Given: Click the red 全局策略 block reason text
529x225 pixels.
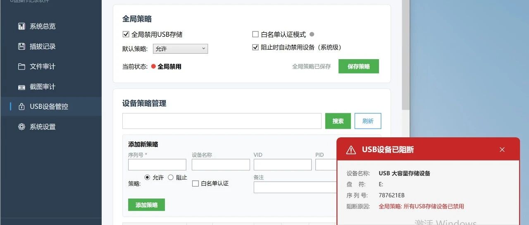Looking at the screenshot, I should click(x=421, y=206).
